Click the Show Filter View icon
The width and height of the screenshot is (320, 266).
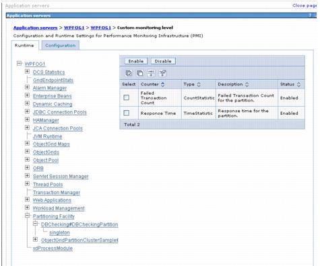click(151, 73)
